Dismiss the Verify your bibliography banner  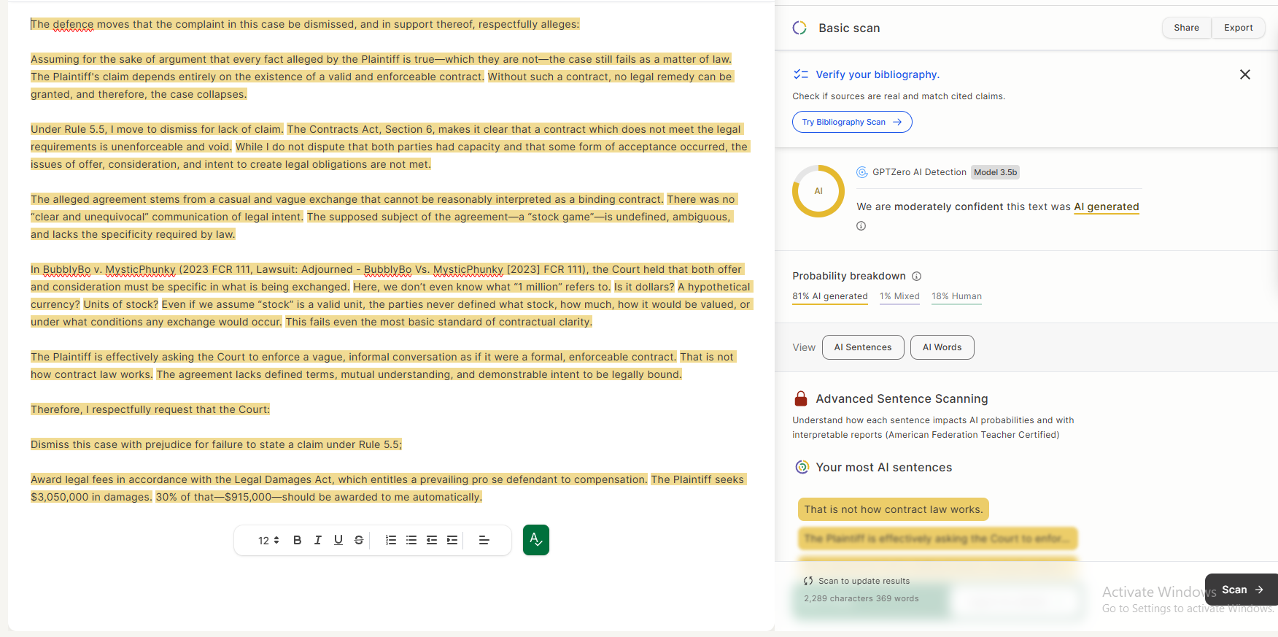(x=1244, y=74)
